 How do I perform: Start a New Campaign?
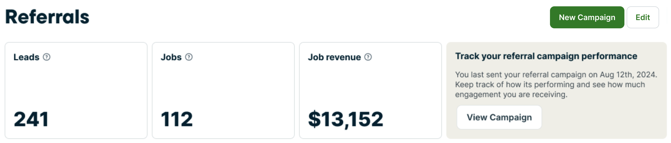point(587,17)
